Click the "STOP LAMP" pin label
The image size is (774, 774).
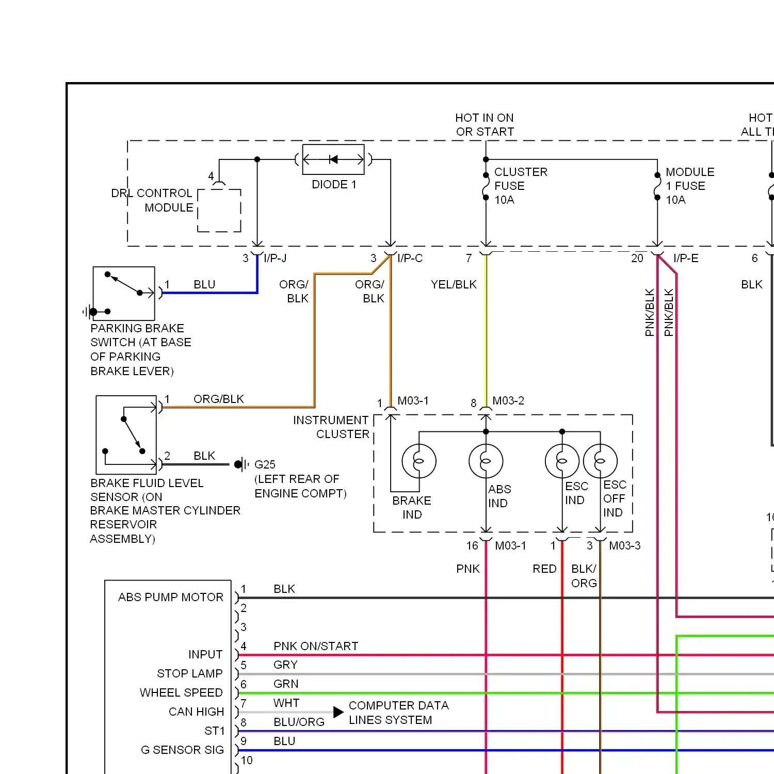190,673
